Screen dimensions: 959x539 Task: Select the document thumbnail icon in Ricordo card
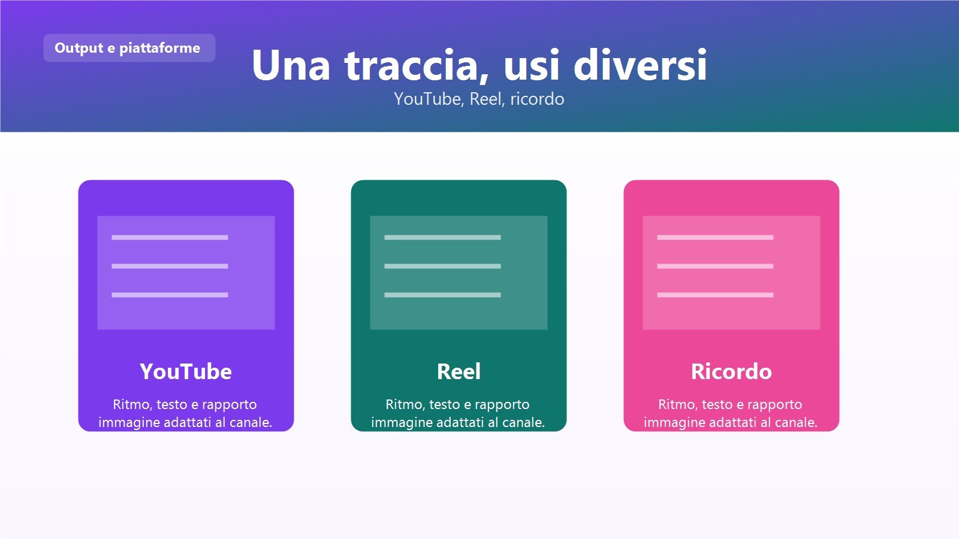pyautogui.click(x=731, y=272)
